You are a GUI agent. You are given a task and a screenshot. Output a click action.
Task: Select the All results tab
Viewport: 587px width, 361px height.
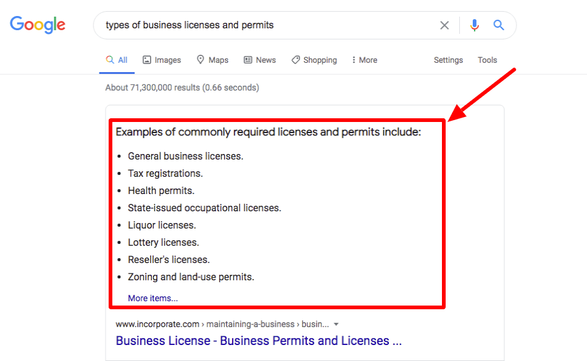pyautogui.click(x=117, y=60)
